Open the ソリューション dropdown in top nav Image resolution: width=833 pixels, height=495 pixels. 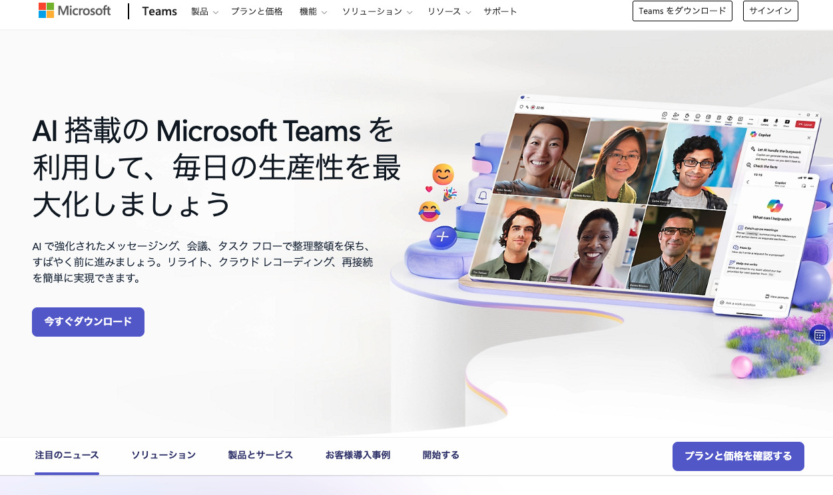click(x=377, y=11)
